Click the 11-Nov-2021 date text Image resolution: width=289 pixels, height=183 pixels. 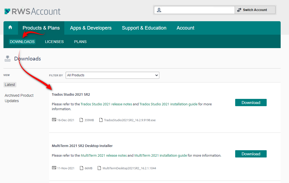pos(66,168)
